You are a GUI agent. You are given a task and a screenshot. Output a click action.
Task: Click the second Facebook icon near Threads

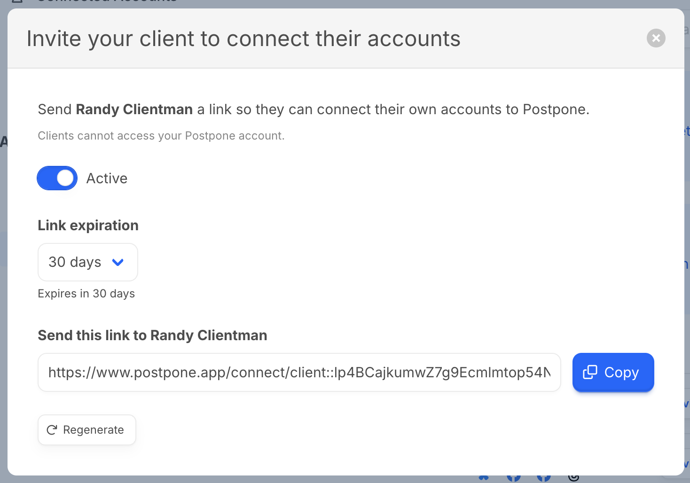coord(544,478)
